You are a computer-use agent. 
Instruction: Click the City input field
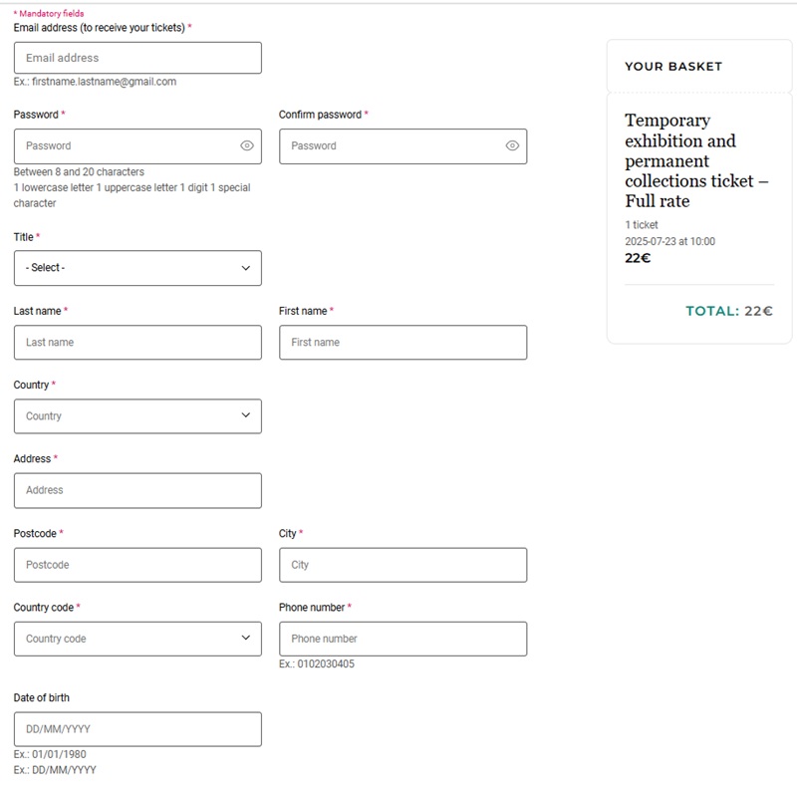click(x=403, y=565)
